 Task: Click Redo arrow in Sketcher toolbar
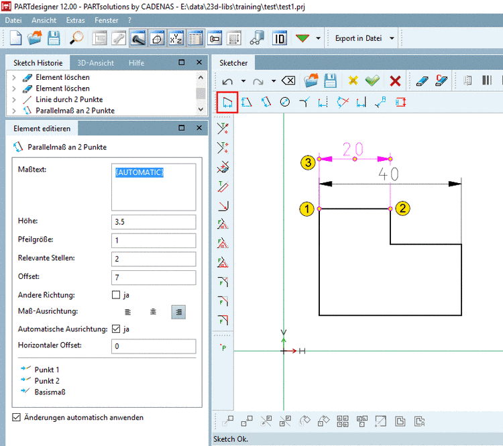click(x=258, y=81)
